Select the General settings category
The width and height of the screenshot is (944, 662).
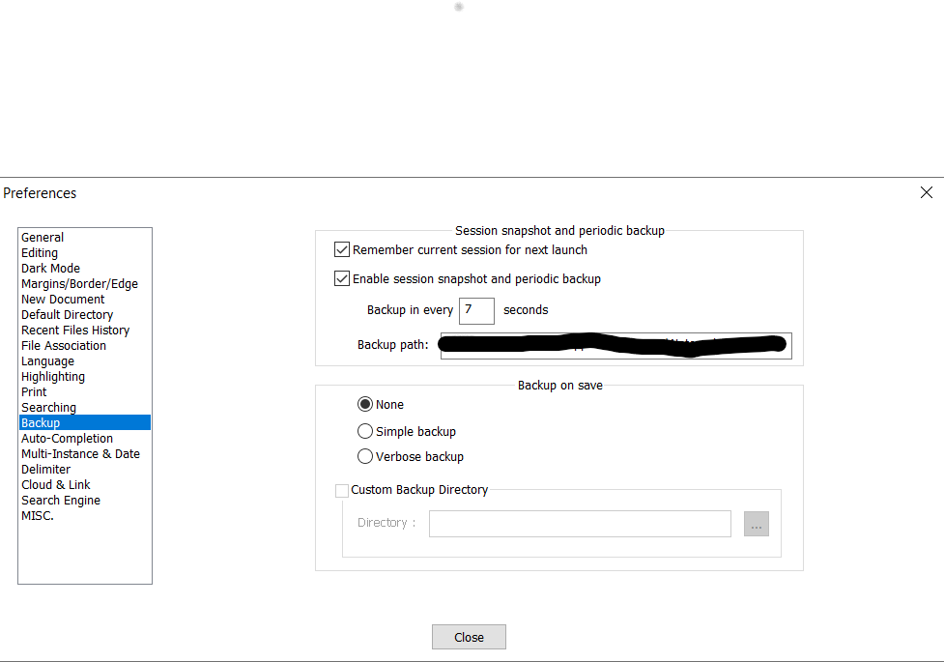coord(43,237)
